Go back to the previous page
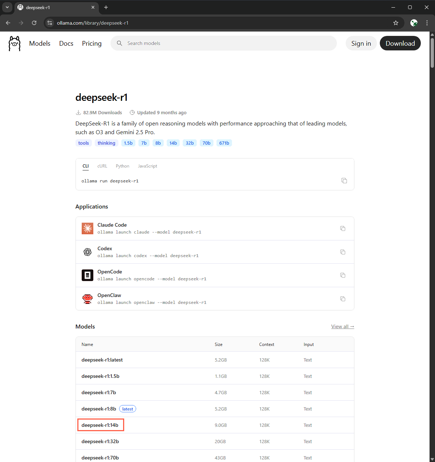The image size is (435, 462). tap(8, 23)
